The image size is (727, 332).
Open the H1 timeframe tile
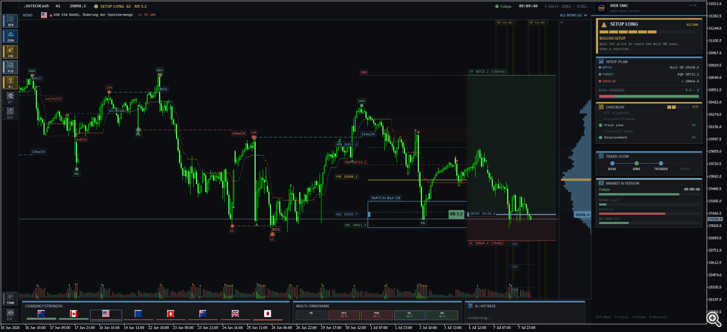point(409,315)
